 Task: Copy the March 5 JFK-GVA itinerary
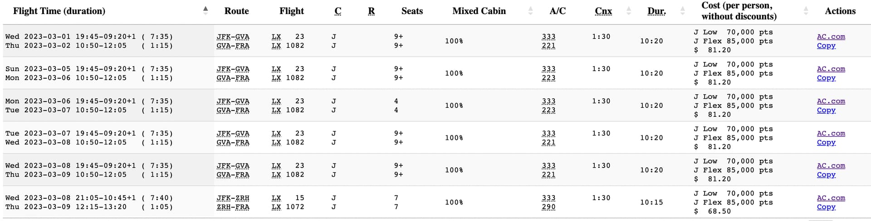[x=826, y=78]
